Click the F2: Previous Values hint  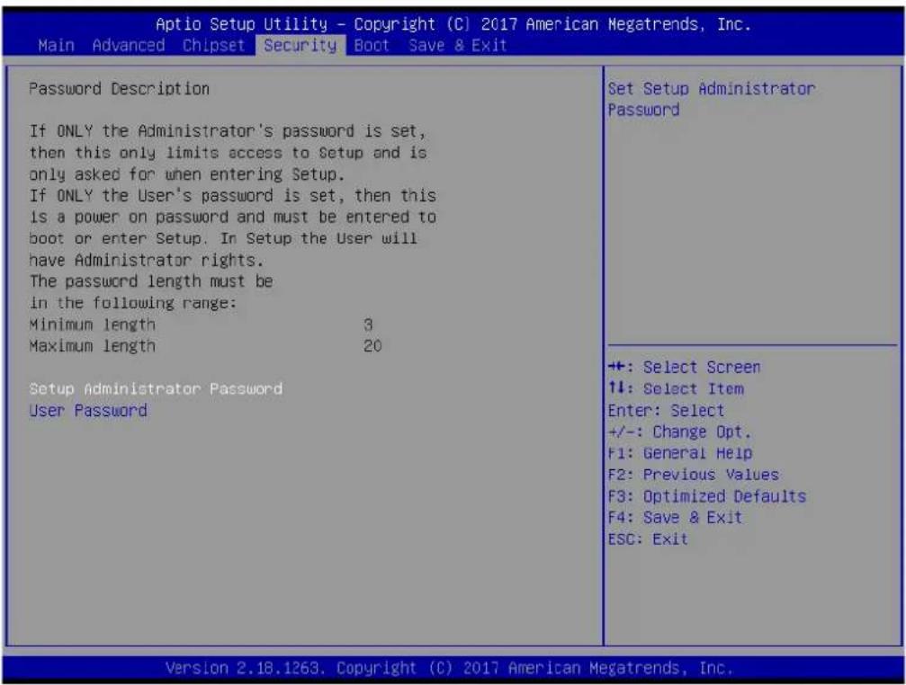coord(694,475)
